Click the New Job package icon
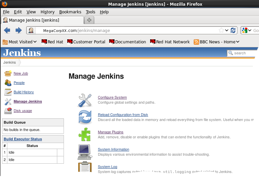The image size is (259, 178). tap(8, 73)
